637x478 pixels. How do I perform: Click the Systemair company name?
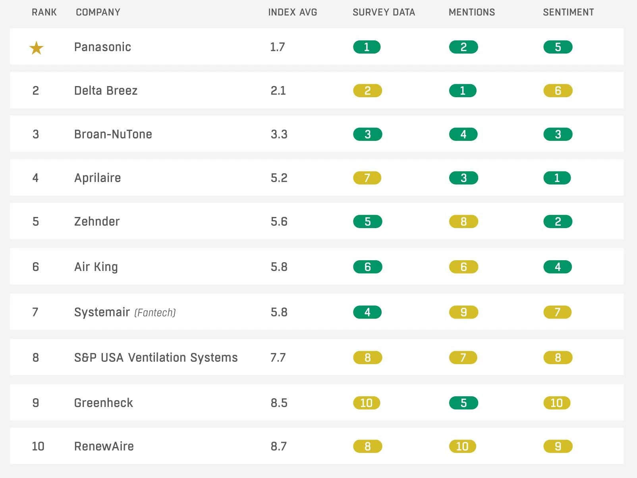tap(102, 312)
